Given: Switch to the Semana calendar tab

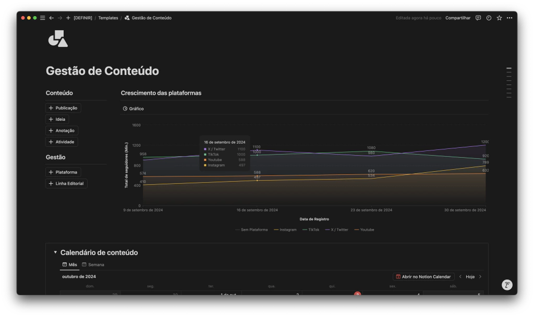Looking at the screenshot, I should coord(93,265).
